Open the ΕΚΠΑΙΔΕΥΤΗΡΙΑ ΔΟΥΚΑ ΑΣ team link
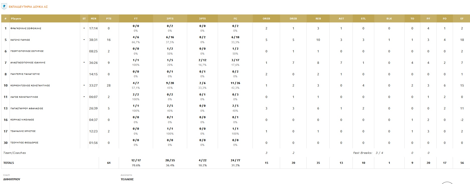Screen dimensions: 470x184 coord(28,7)
